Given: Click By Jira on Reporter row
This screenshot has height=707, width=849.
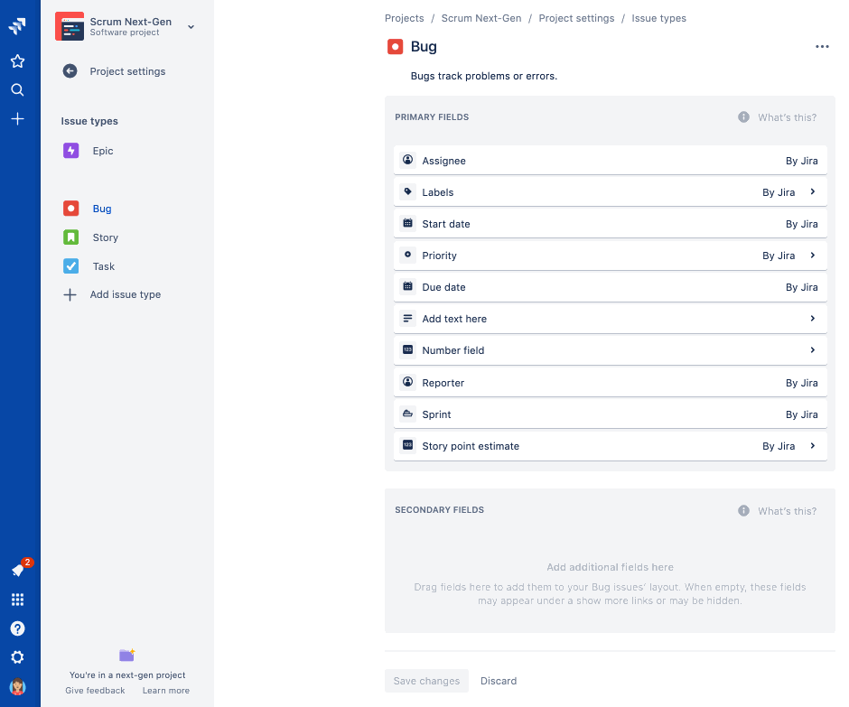Looking at the screenshot, I should point(802,383).
